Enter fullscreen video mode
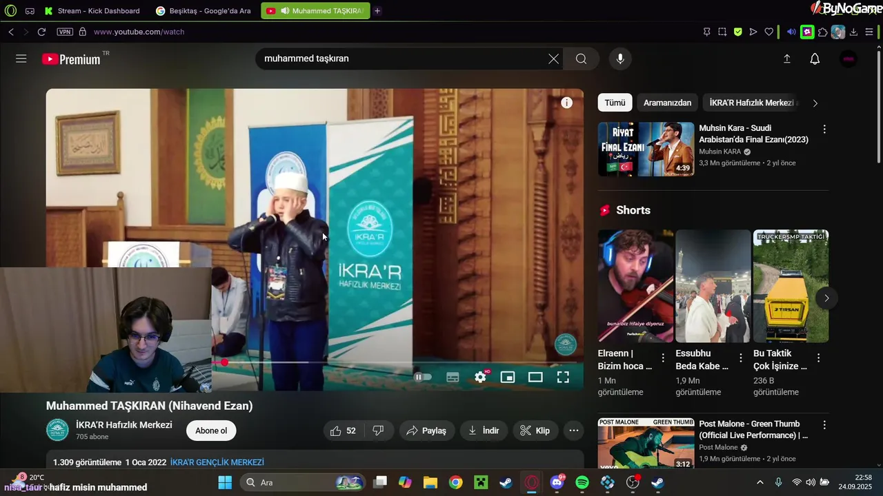The width and height of the screenshot is (883, 496). 563,377
